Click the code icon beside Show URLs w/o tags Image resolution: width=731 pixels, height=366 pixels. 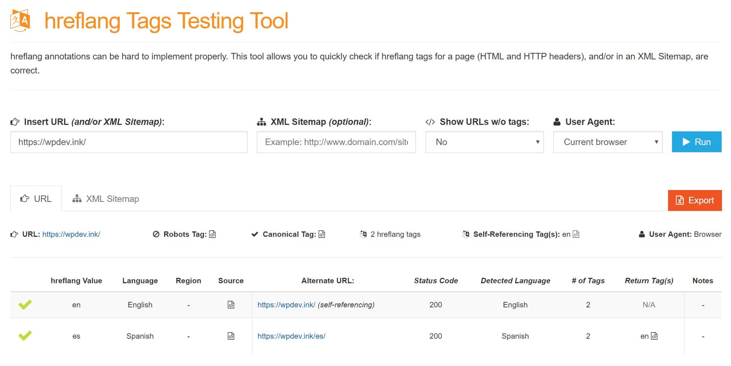(431, 122)
